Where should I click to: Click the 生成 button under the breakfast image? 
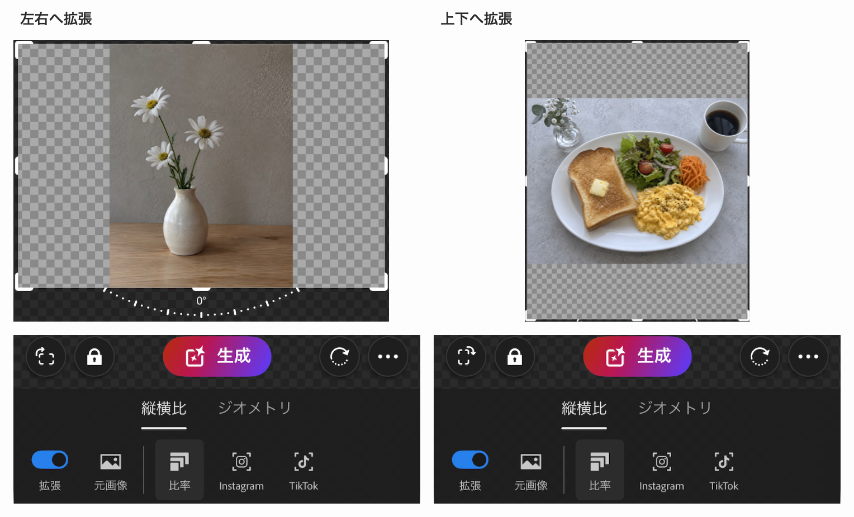tap(637, 356)
